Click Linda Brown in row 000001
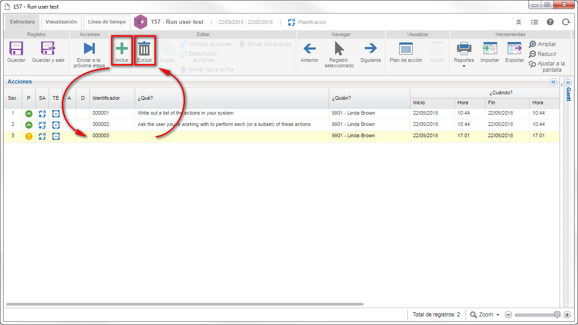This screenshot has height=325, width=578. click(x=353, y=113)
